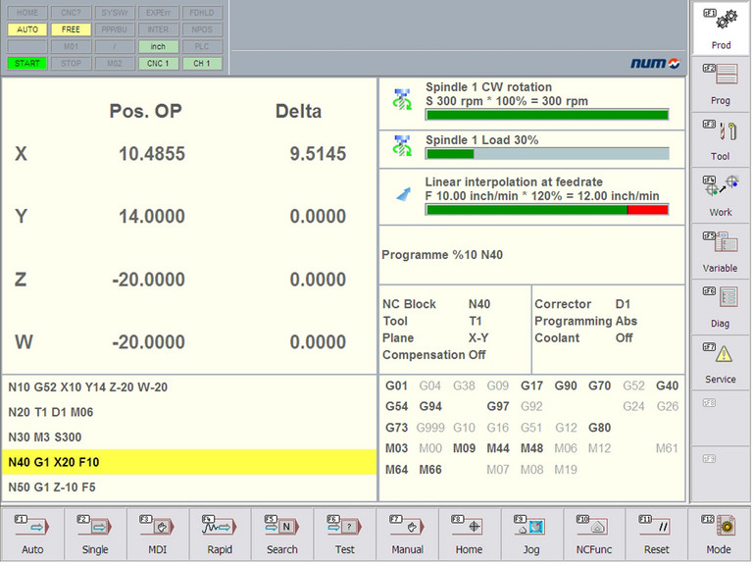Click the Single block softkey
This screenshot has height=565, width=753.
tap(95, 534)
